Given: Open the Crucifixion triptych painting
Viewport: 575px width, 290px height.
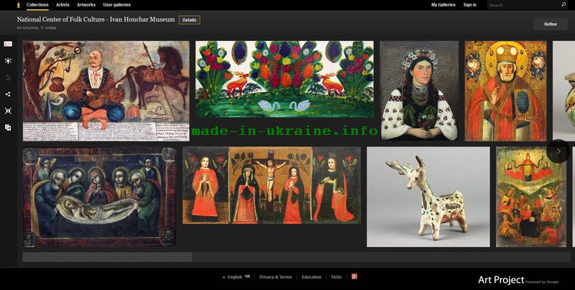Looking at the screenshot, I should (x=272, y=185).
